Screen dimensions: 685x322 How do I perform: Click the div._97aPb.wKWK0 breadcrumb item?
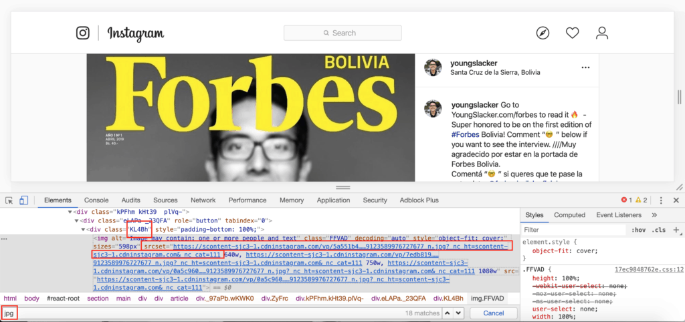[x=225, y=299]
